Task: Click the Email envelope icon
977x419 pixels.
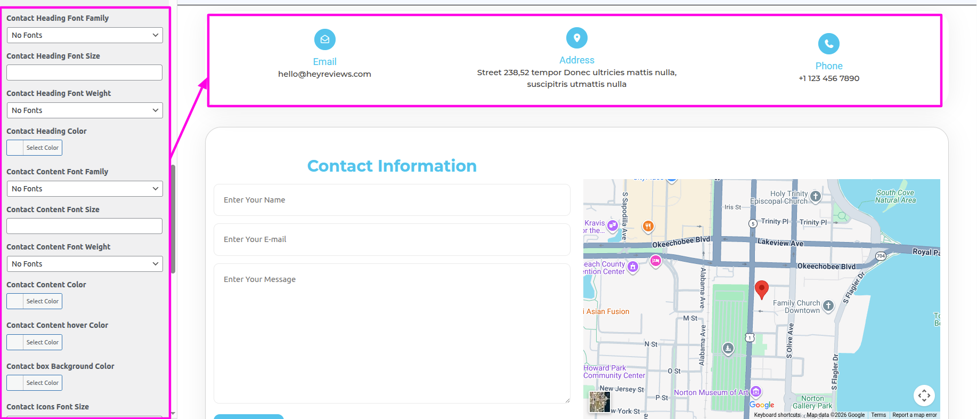Action: [325, 39]
